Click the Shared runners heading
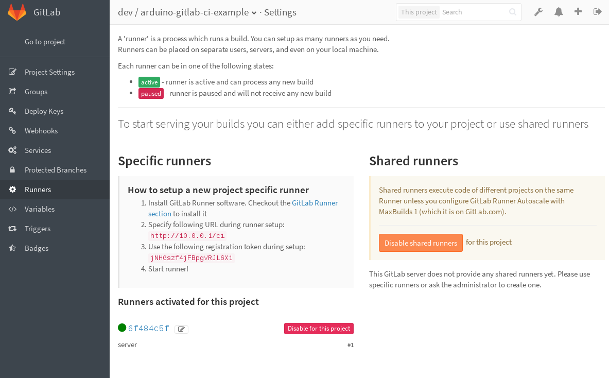 click(x=414, y=161)
